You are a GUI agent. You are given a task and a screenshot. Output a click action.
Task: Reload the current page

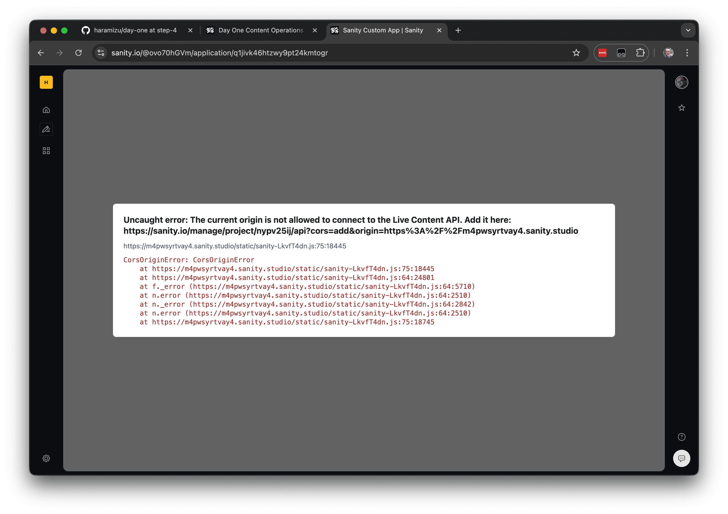coord(79,53)
